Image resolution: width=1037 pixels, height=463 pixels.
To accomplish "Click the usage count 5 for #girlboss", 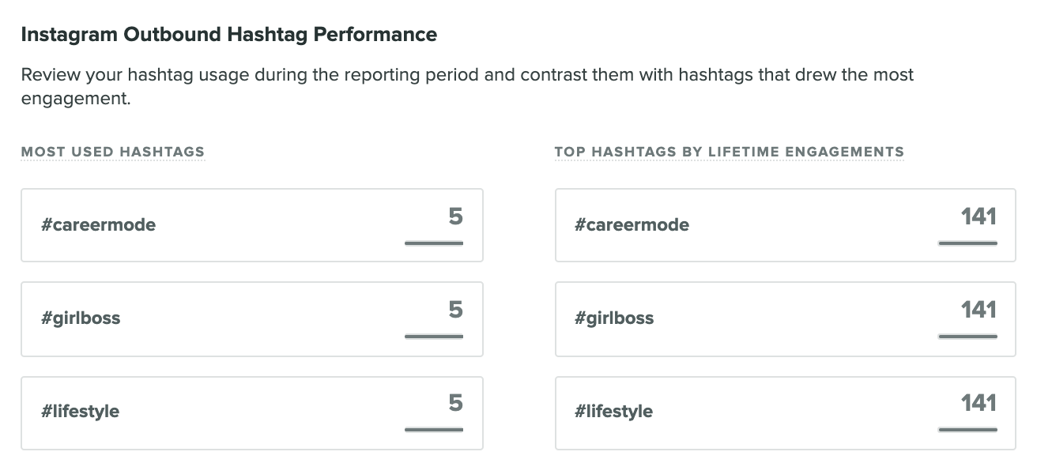I will pos(455,310).
